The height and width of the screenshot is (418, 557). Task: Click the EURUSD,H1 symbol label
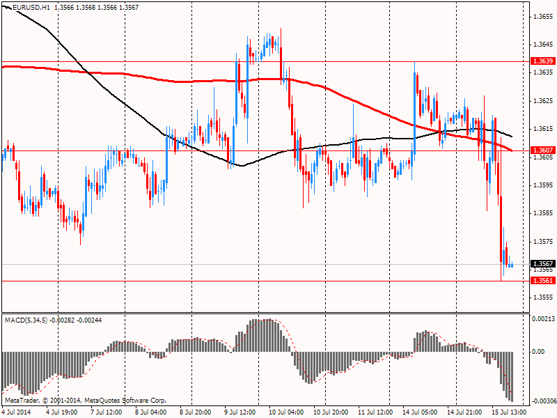31,7
